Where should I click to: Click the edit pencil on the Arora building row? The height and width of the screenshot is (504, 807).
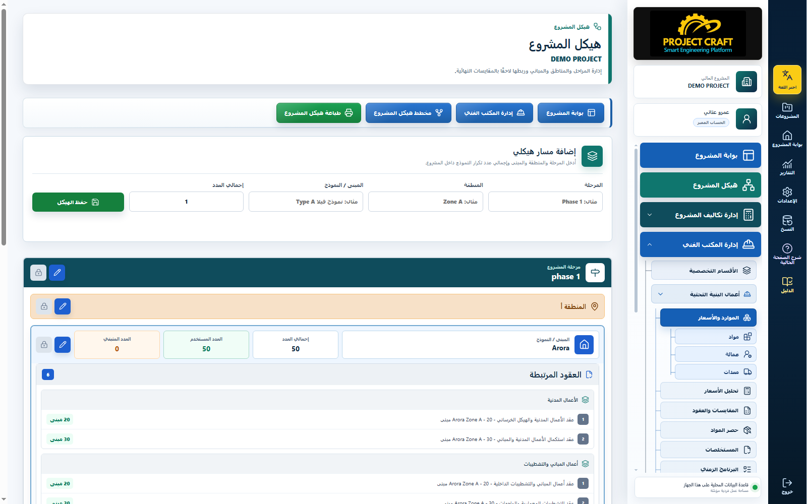[x=63, y=345]
